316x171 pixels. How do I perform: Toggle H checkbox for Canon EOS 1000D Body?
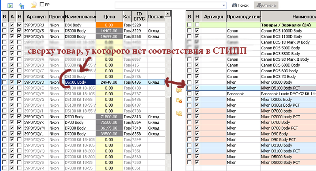[197, 31]
